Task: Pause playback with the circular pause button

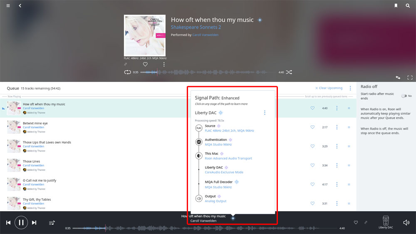Action: coord(21,223)
